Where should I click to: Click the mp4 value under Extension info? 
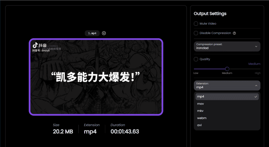tap(90, 131)
